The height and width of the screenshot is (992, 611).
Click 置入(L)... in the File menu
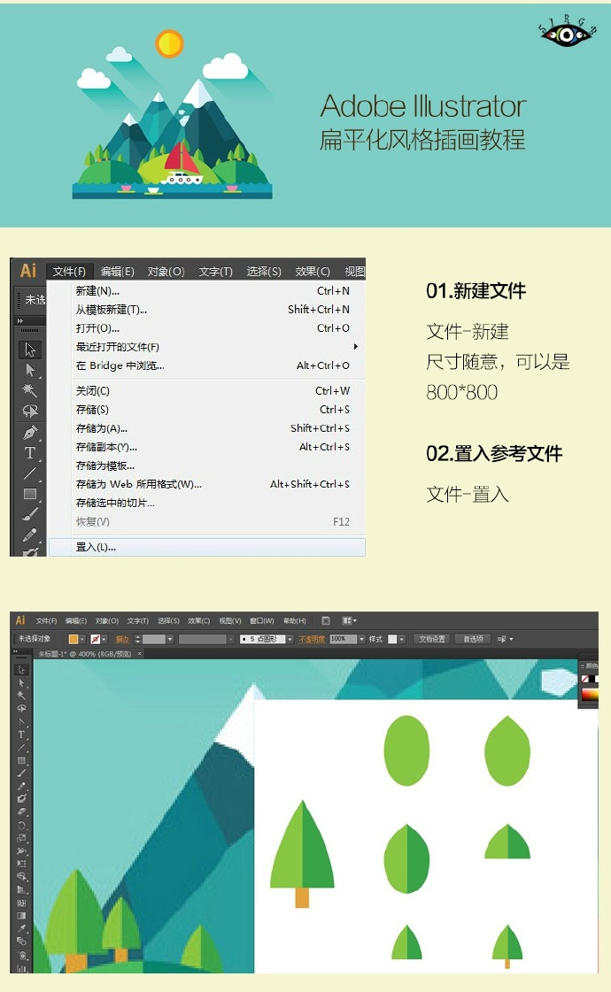tap(207, 547)
